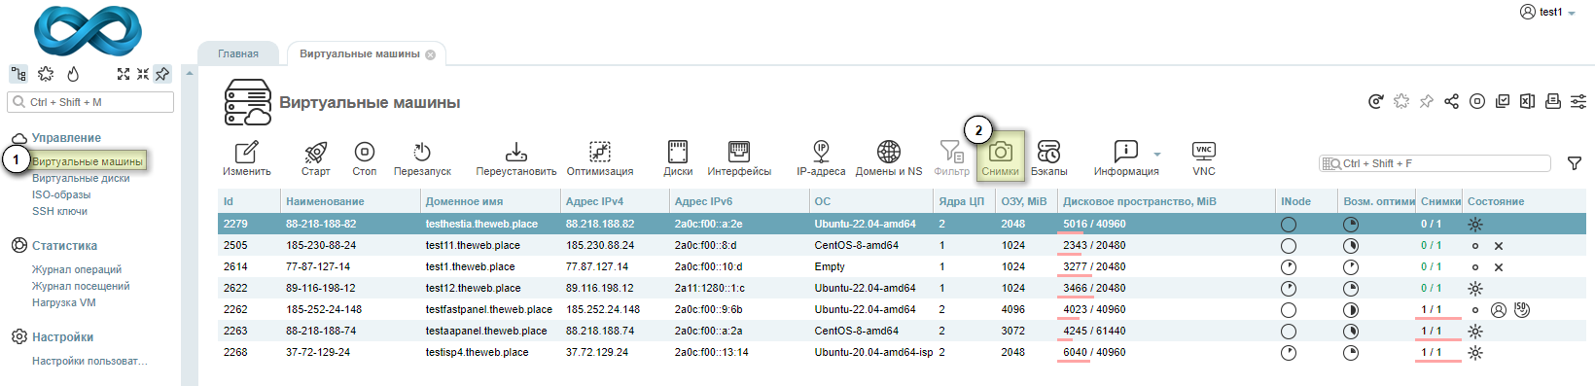The height and width of the screenshot is (386, 1595).
Task: Export the table to Excel
Action: pos(1528,101)
